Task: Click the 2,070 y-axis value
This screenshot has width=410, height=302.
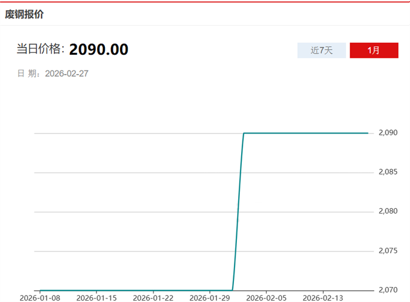Action: click(388, 290)
